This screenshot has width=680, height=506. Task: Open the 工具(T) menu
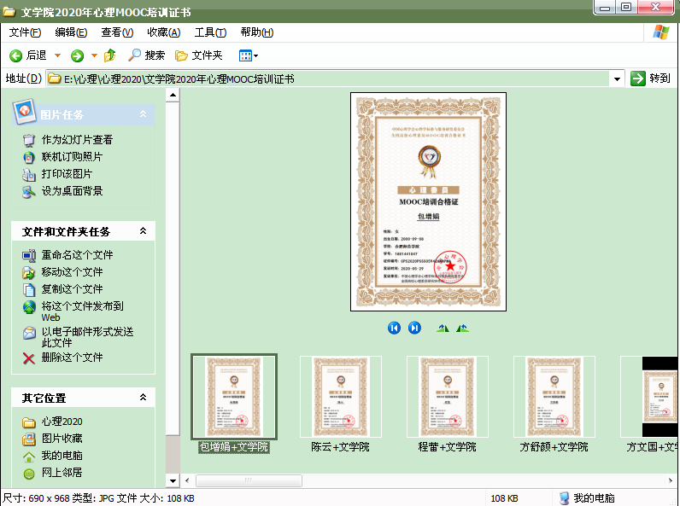210,32
